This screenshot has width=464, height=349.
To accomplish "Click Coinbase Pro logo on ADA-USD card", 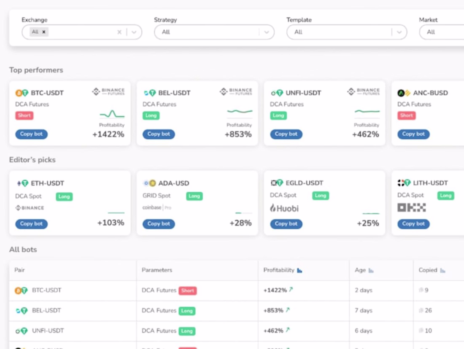I will [157, 207].
